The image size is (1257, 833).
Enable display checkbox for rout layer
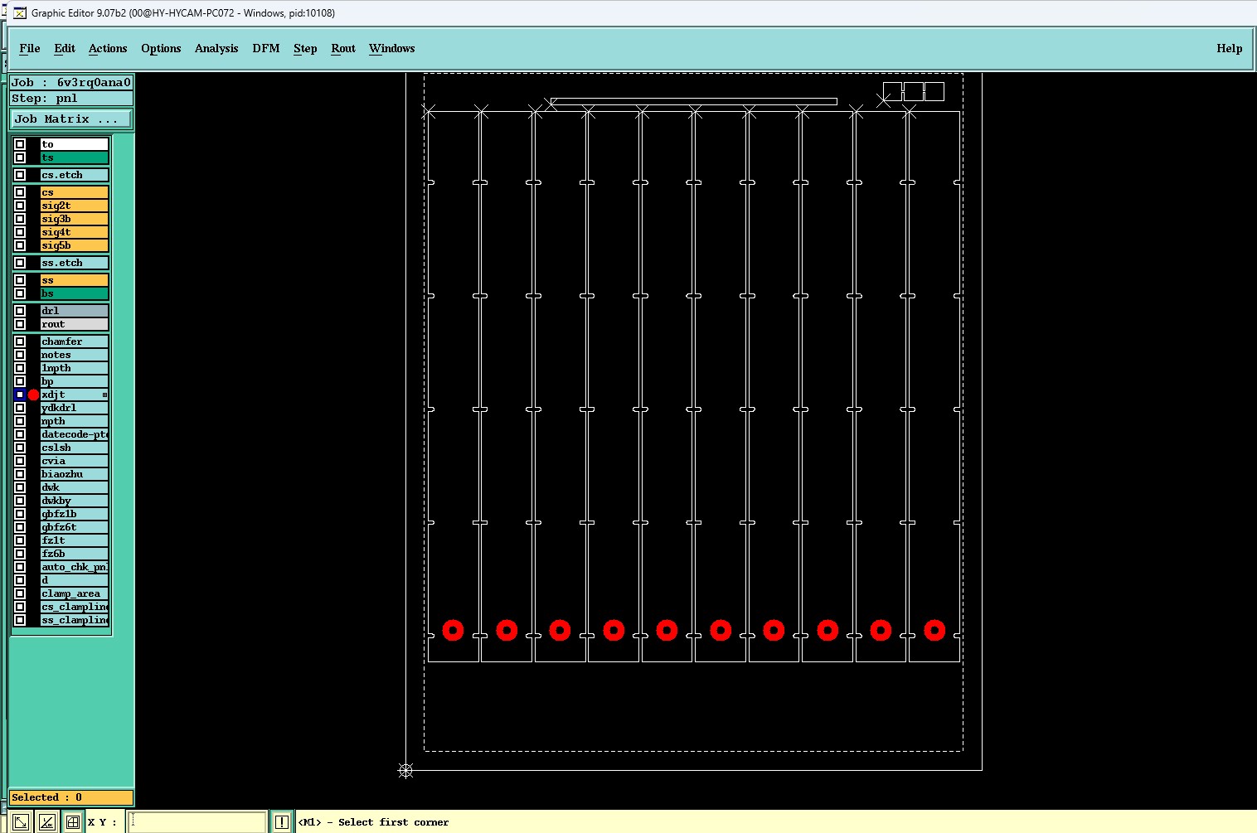pyautogui.click(x=20, y=324)
